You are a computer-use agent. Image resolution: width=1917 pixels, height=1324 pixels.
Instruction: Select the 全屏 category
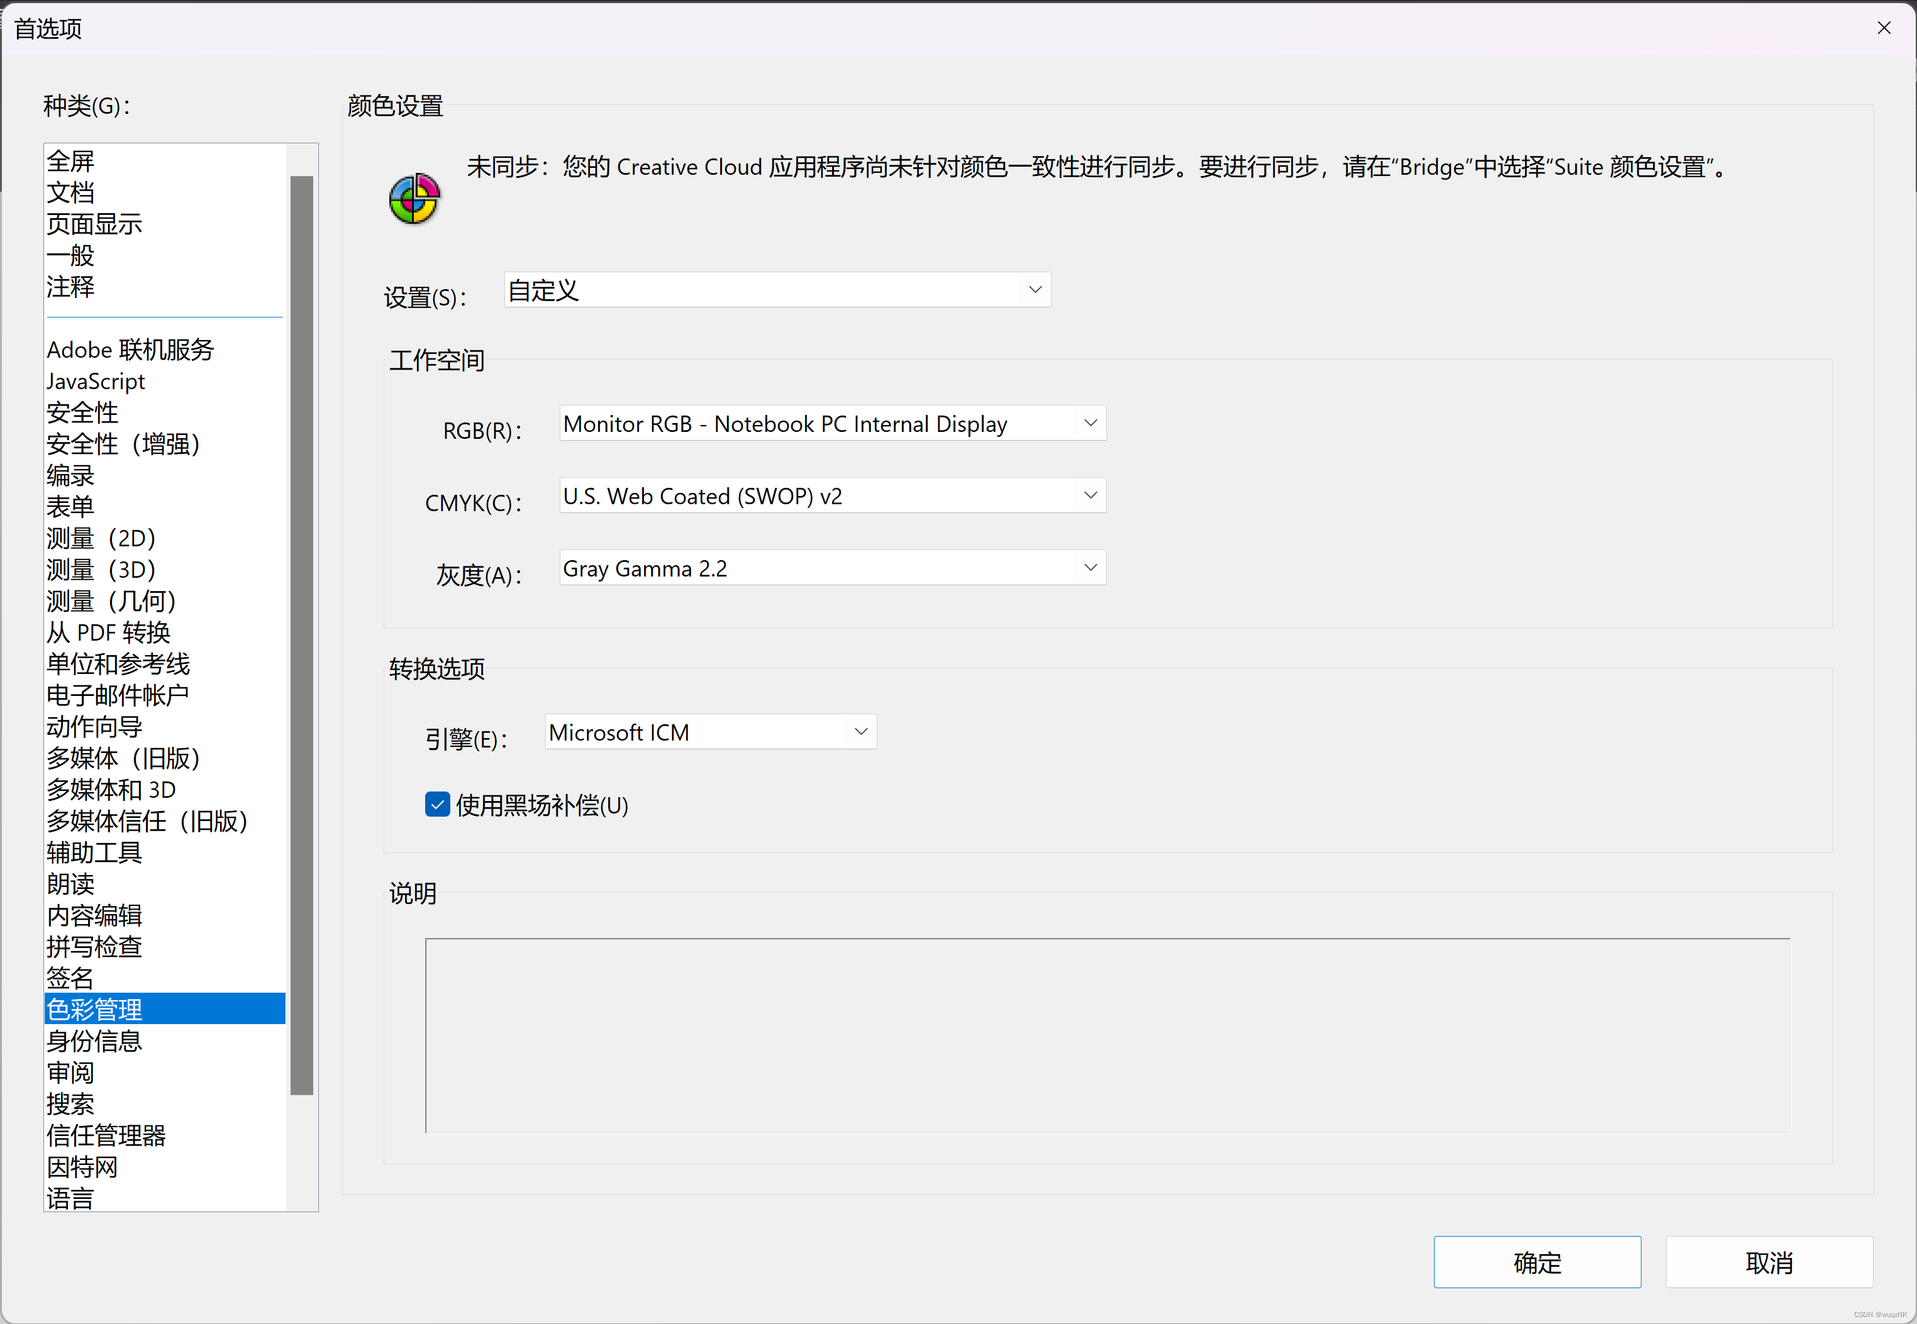[70, 161]
